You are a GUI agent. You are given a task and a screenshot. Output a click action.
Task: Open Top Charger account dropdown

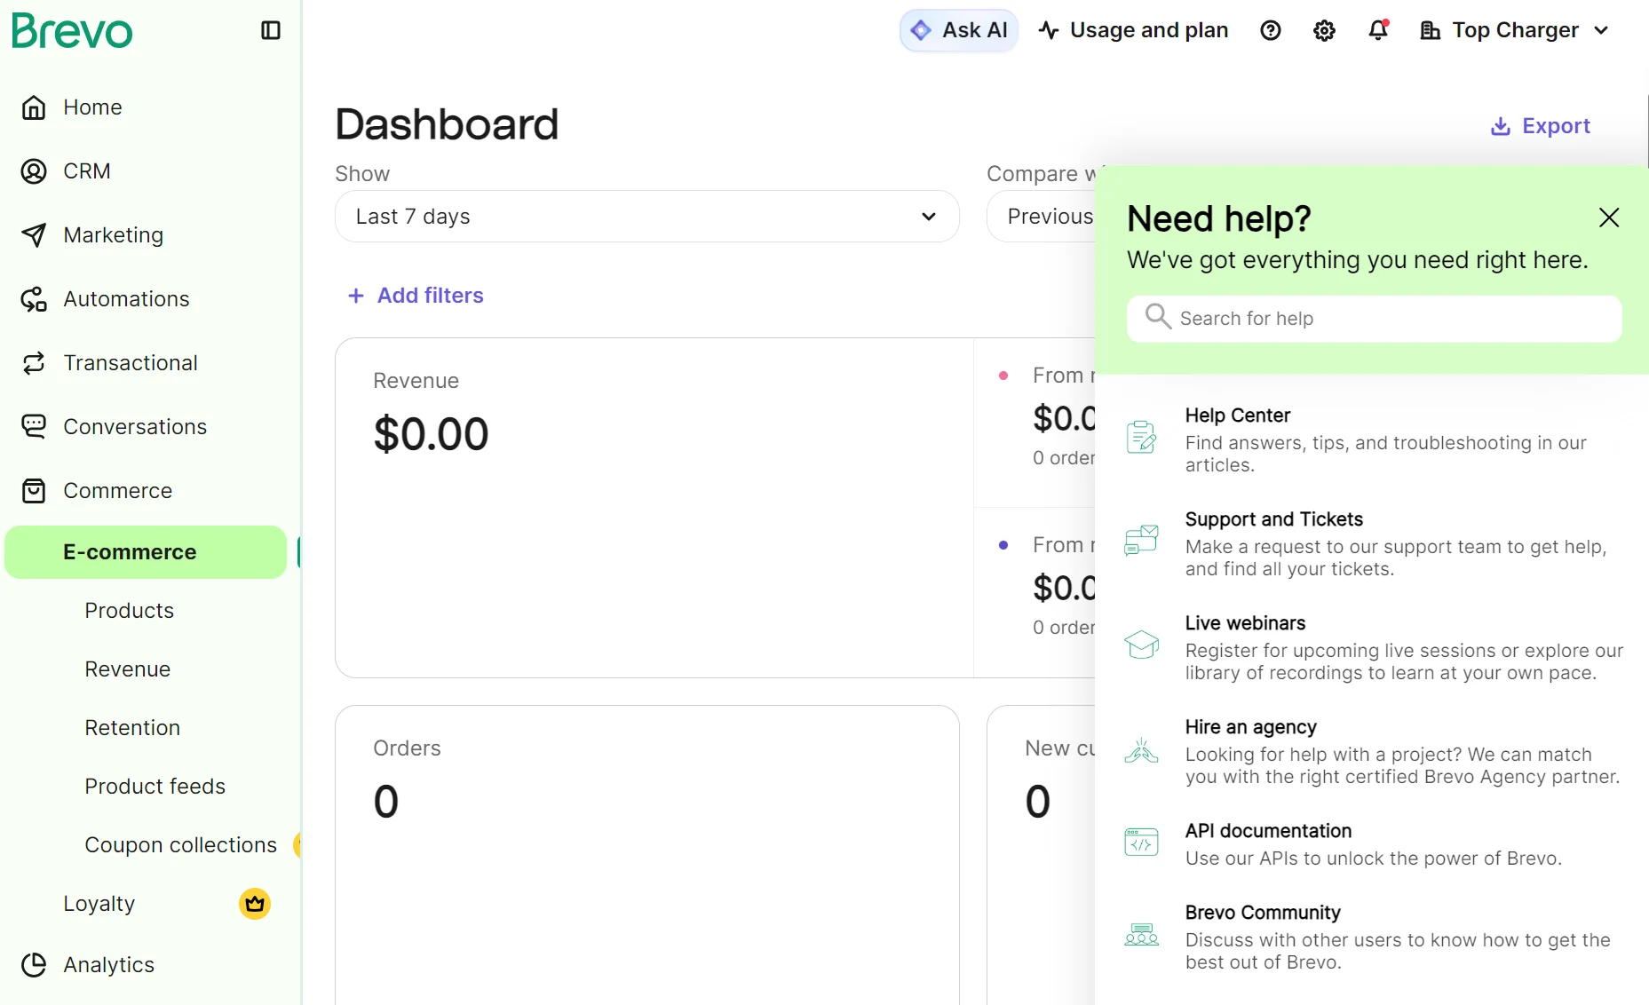point(1515,30)
